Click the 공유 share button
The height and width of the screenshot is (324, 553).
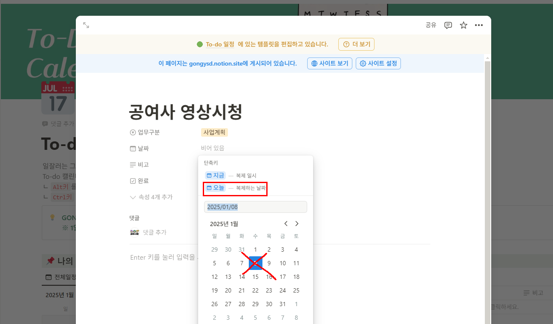pyautogui.click(x=431, y=26)
